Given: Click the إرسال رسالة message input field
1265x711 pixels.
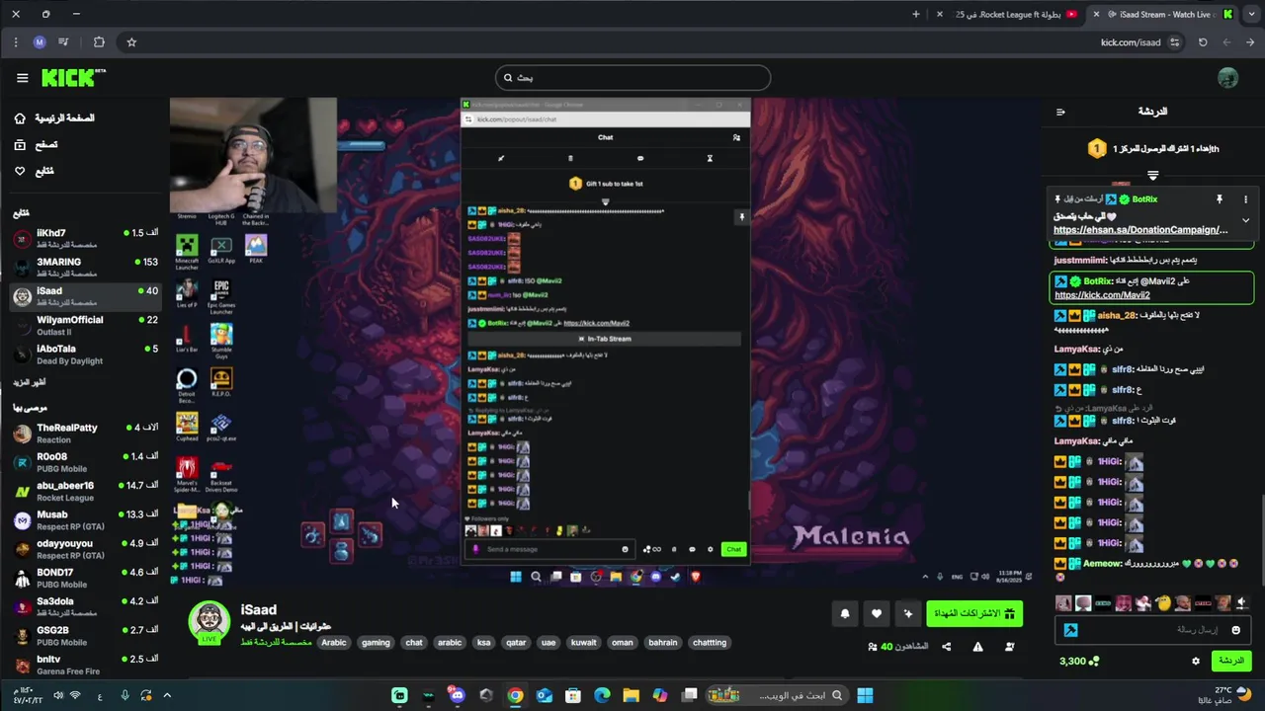Looking at the screenshot, I should (1151, 630).
